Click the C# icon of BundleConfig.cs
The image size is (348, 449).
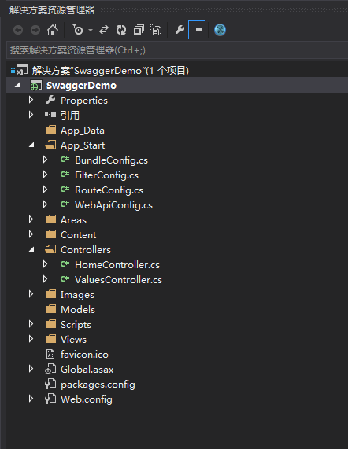point(65,160)
